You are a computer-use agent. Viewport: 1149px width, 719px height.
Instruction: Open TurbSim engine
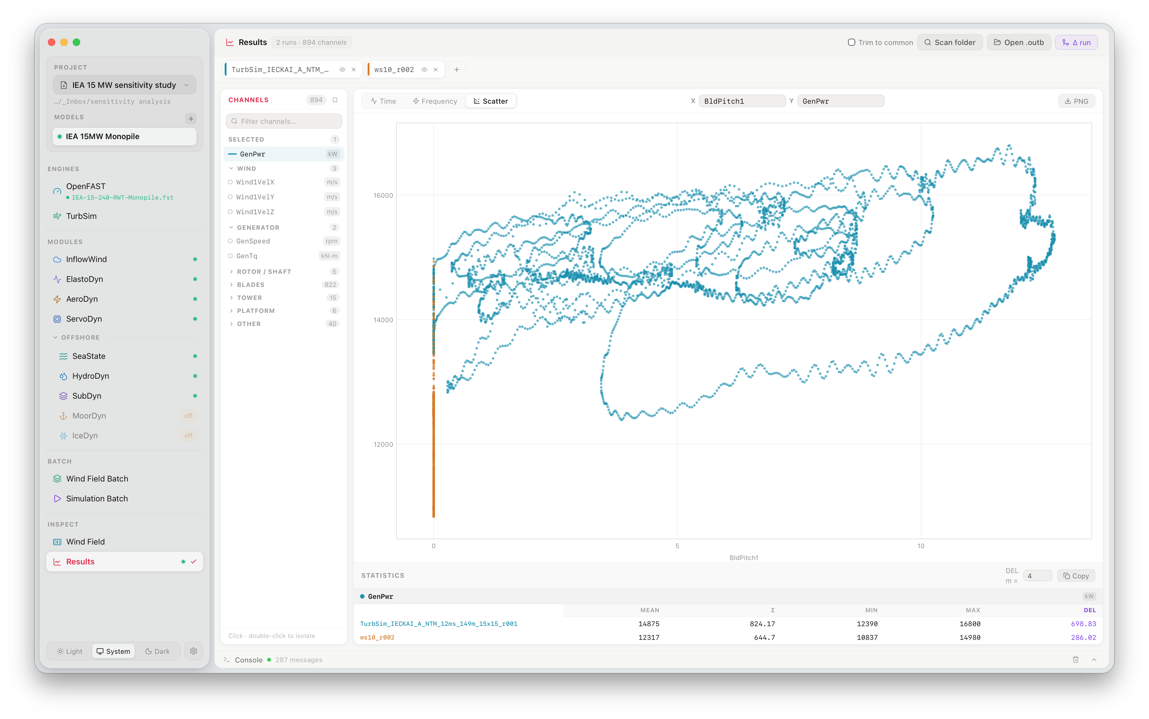pos(125,216)
